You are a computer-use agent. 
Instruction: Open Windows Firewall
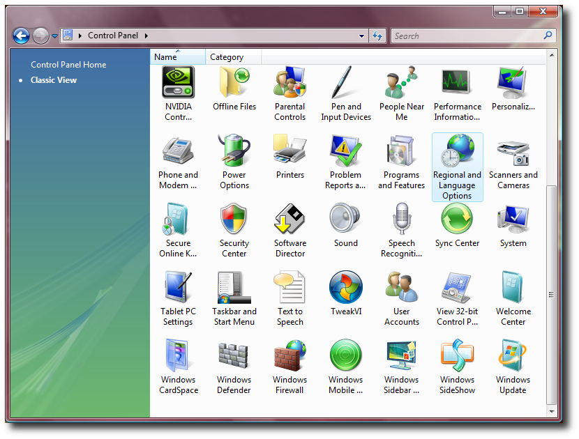290,367
